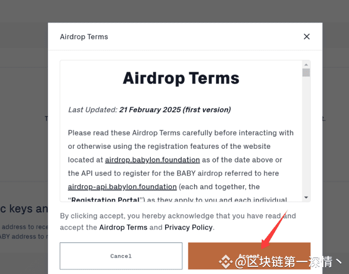The height and width of the screenshot is (274, 349).
Task: Click the Last Updated 21 February 2025 line
Action: pyautogui.click(x=149, y=110)
